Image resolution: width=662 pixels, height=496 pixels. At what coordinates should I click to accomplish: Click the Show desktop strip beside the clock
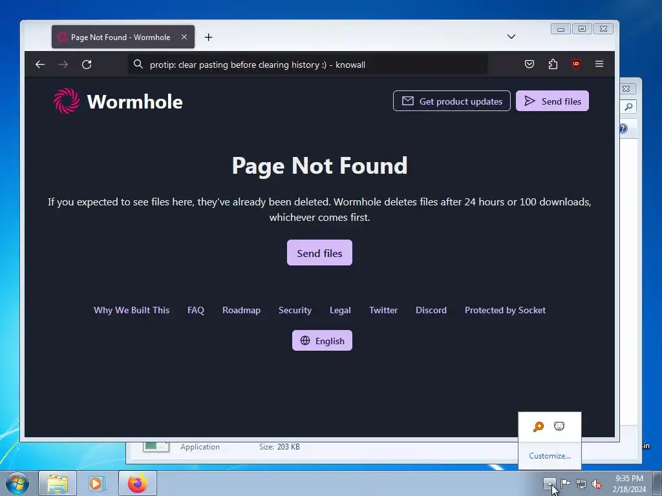[657, 483]
